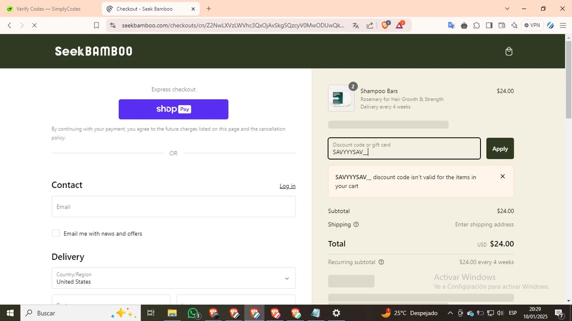The width and height of the screenshot is (572, 321).
Task: Go back to previous page
Action: click(x=10, y=26)
